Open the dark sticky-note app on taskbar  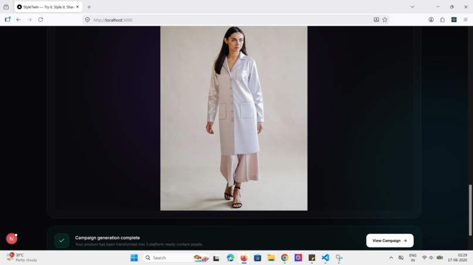312,258
